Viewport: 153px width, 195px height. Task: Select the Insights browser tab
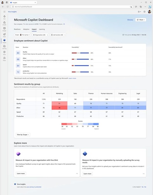[23, 3]
